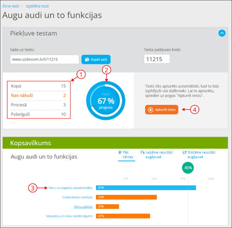Click the descending sort icon by Labākie rezultāti

(x=142, y=152)
